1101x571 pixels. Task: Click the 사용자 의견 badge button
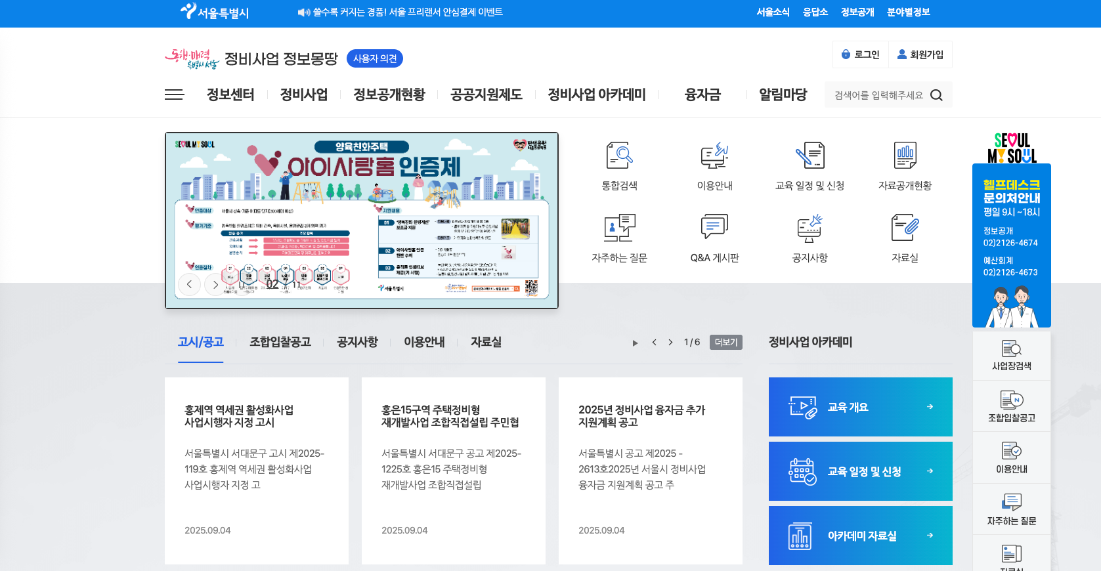pyautogui.click(x=375, y=58)
